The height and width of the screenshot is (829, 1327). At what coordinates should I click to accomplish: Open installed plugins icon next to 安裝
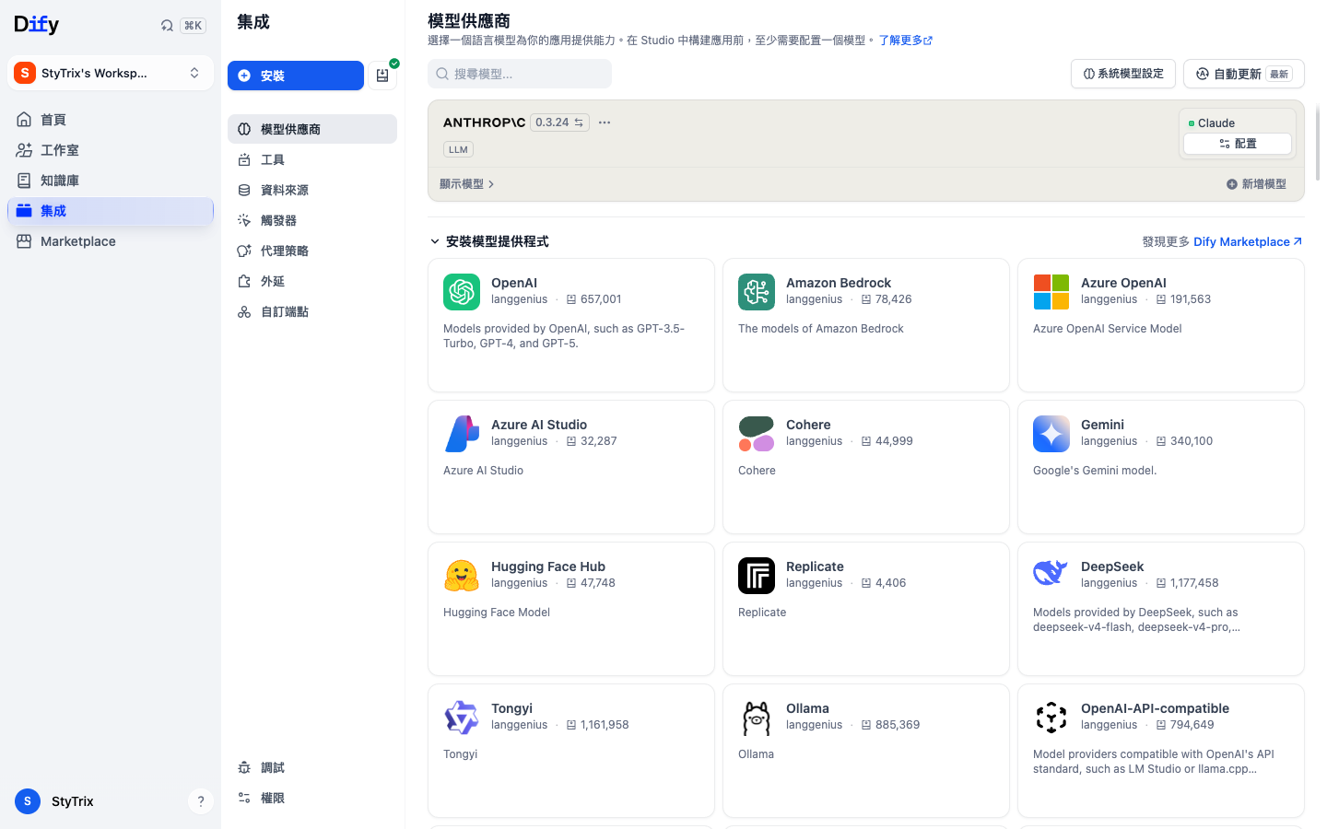pos(382,76)
